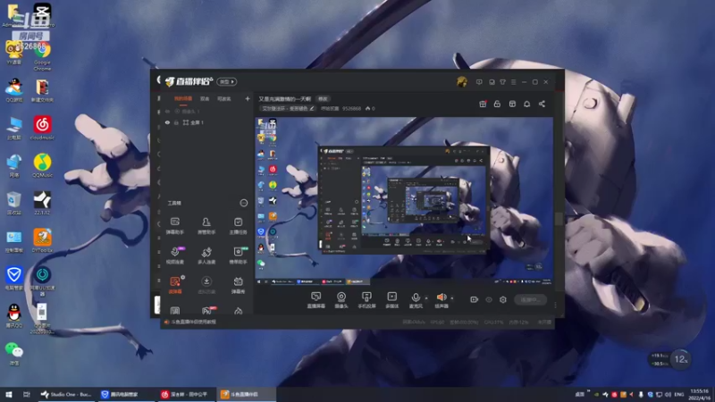This screenshot has width=715, height=402.
Task: Expand the microphone options arrow
Action: click(426, 298)
